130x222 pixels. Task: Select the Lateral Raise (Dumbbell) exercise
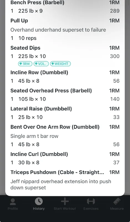tap(41, 109)
